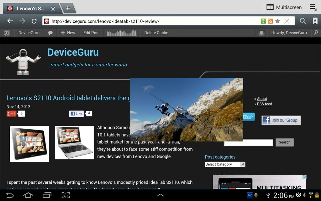
Task: Expand the mini apps tray arrow
Action: [x=160, y=195]
